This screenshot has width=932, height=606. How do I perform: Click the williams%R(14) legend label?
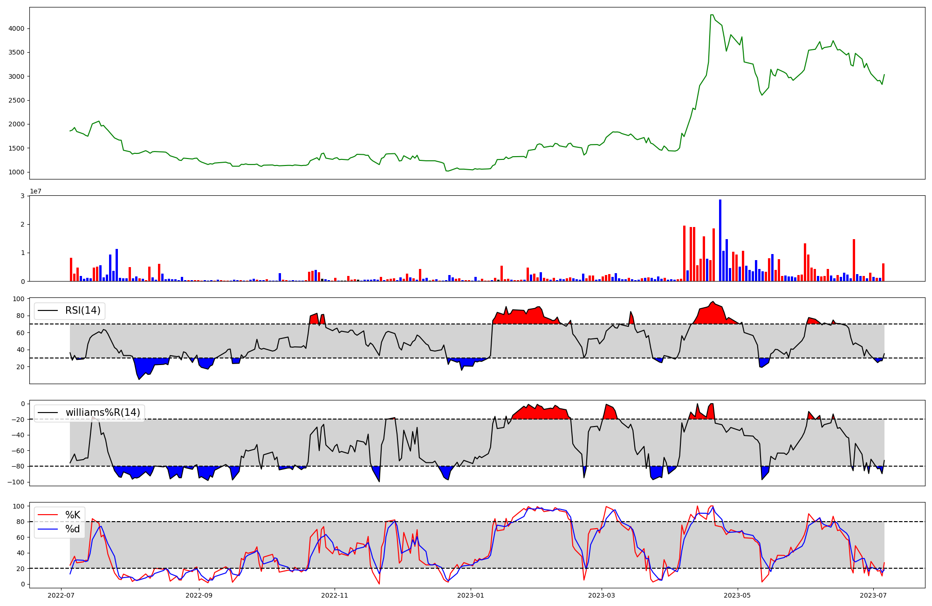click(x=103, y=413)
